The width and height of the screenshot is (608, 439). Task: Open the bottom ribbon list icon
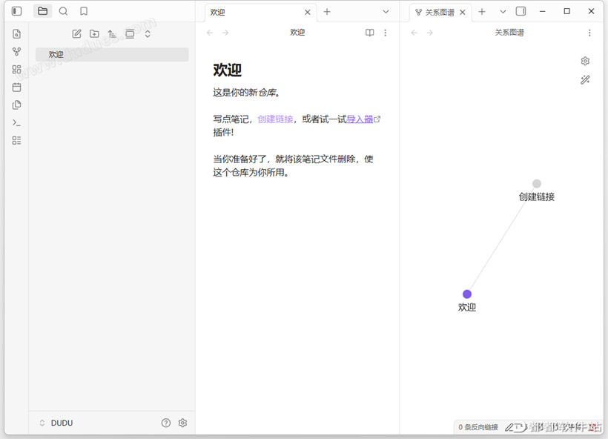tap(16, 140)
